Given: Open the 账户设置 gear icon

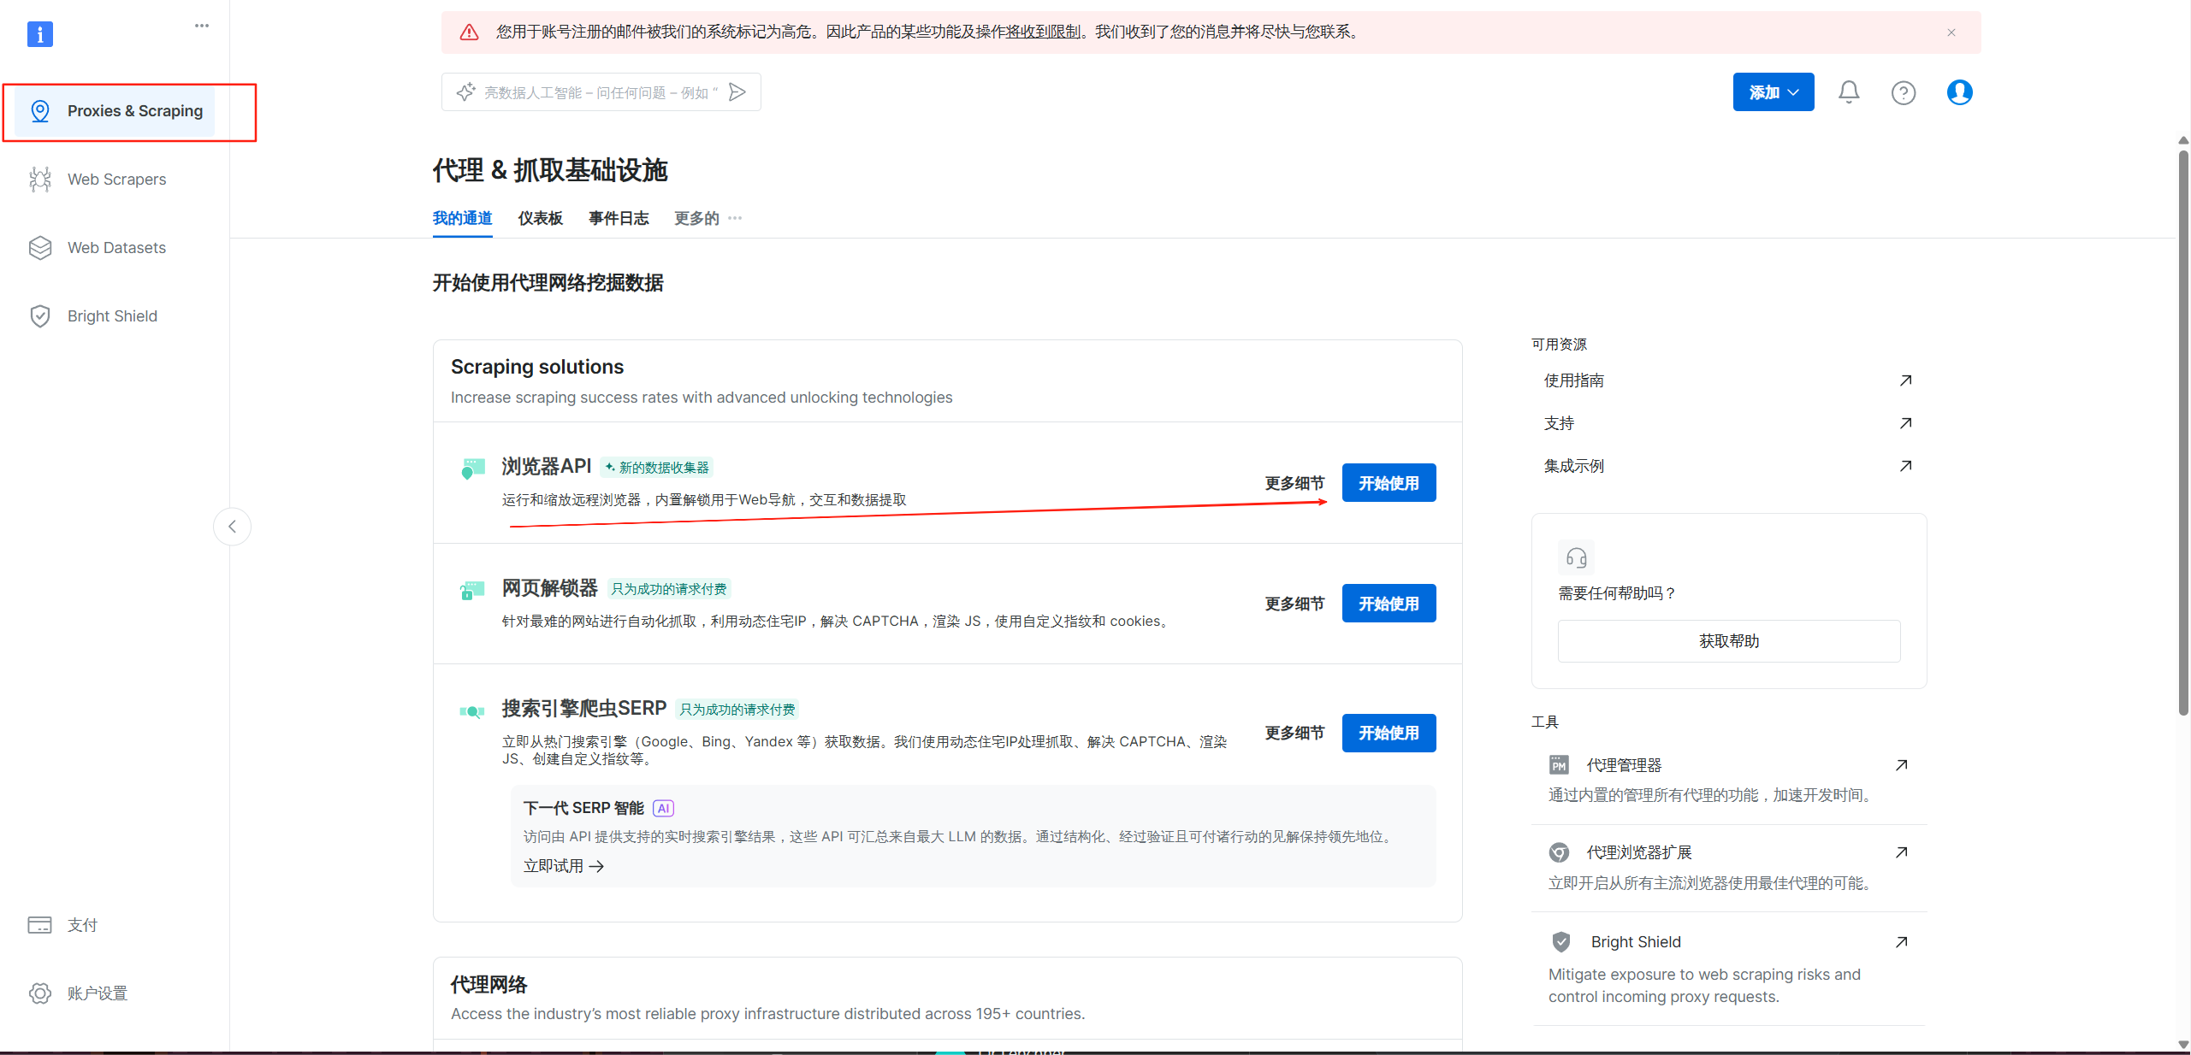Looking at the screenshot, I should [x=40, y=993].
